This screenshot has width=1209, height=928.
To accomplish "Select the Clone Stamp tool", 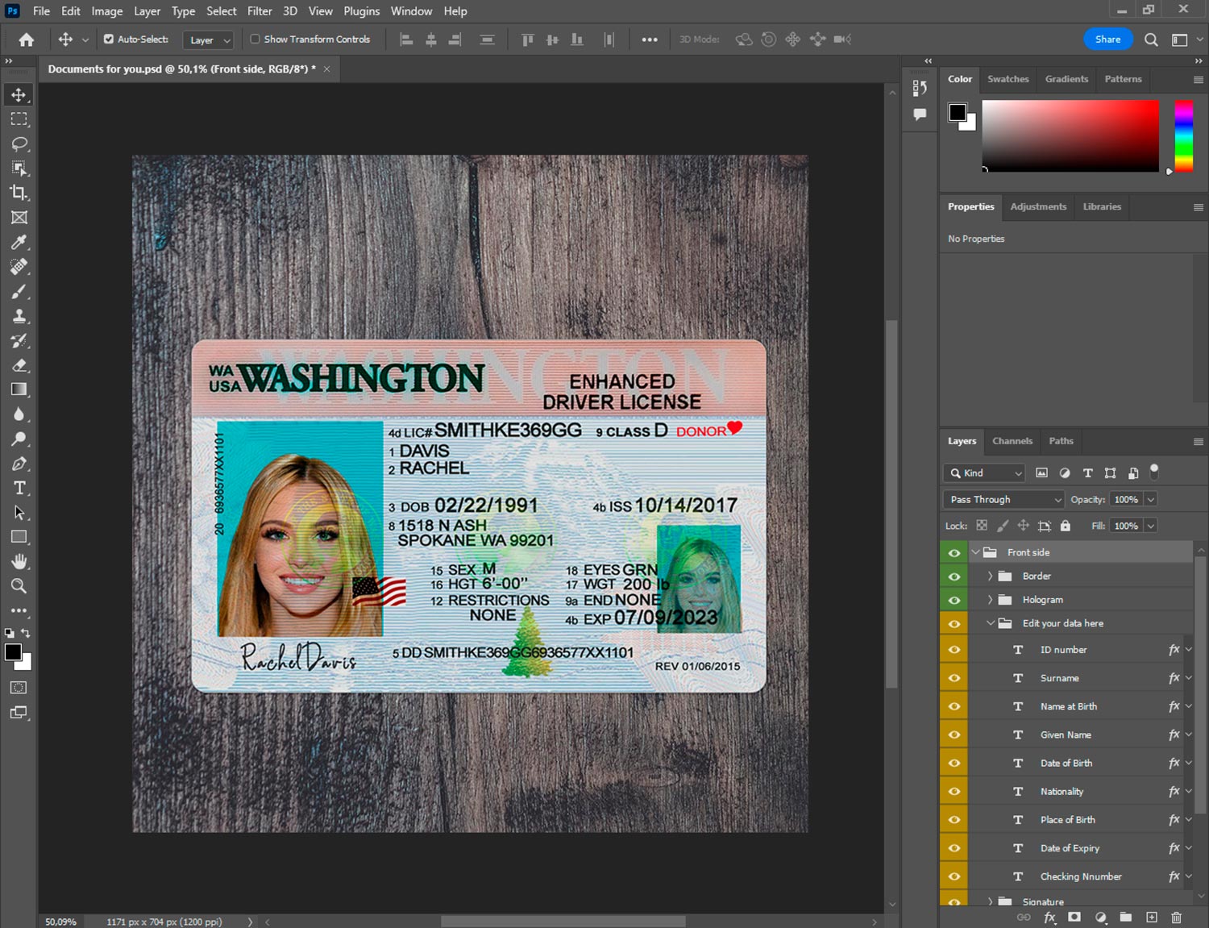I will pyautogui.click(x=19, y=316).
